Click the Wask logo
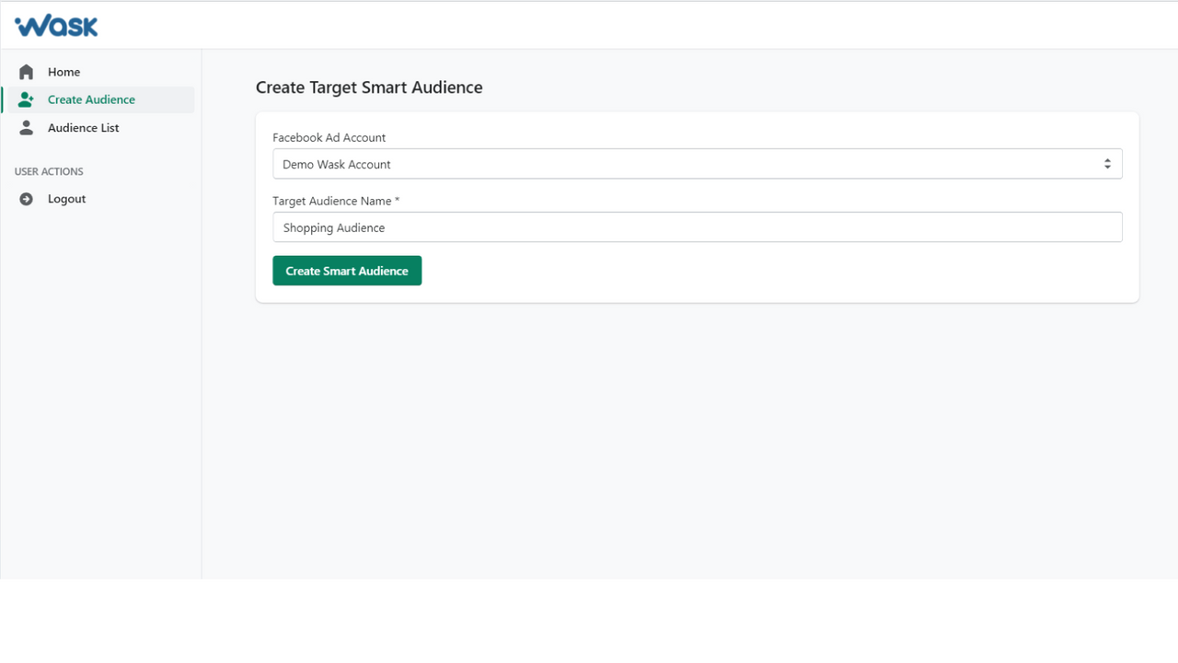1178x663 pixels. click(56, 25)
